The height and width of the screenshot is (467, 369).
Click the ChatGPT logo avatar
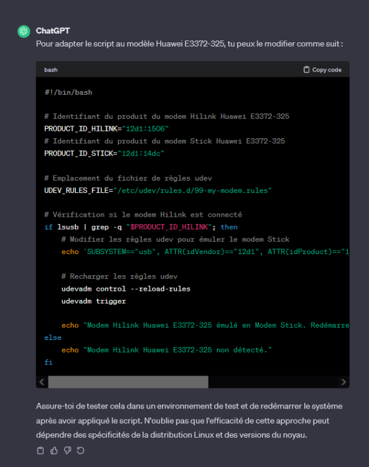[x=24, y=31]
